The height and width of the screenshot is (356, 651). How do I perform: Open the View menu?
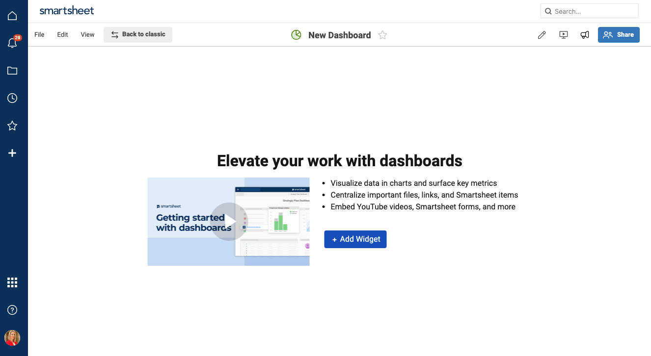(x=87, y=35)
